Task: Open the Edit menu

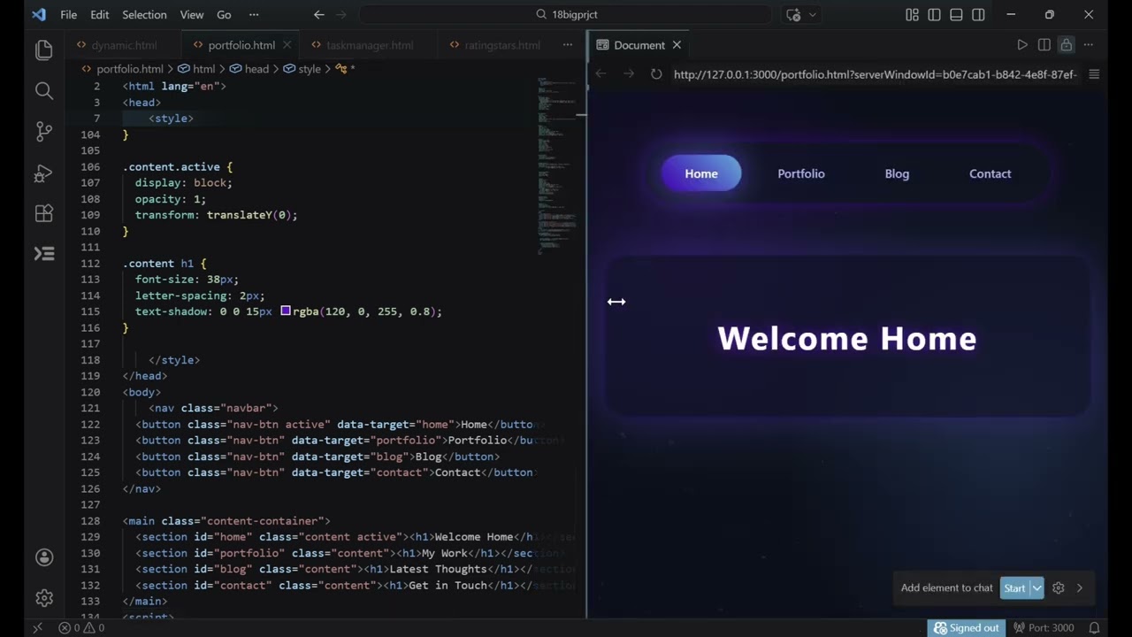Action: (100, 14)
